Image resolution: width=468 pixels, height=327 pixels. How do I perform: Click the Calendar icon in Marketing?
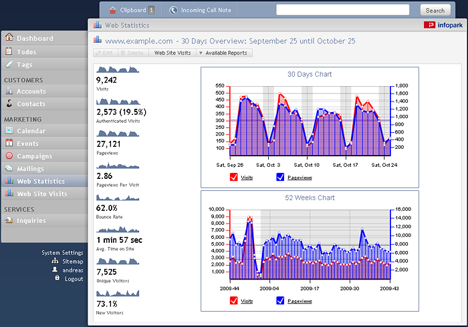tap(9, 130)
